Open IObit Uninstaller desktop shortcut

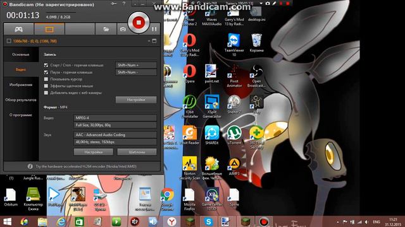[x=190, y=107]
